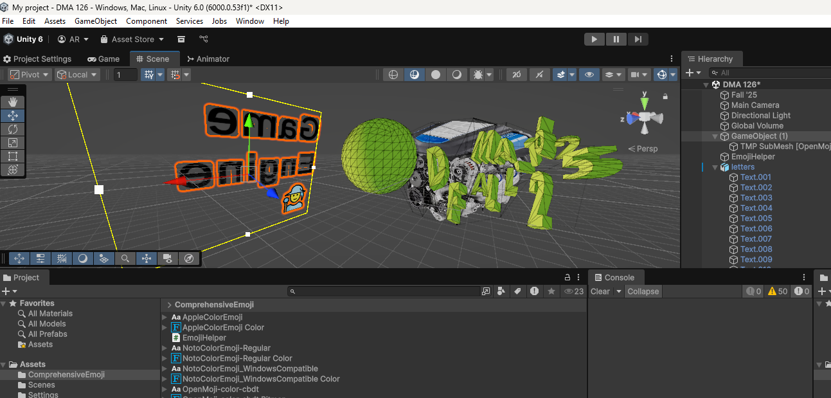831x398 pixels.
Task: Switch to the Animator tab
Action: click(x=208, y=59)
